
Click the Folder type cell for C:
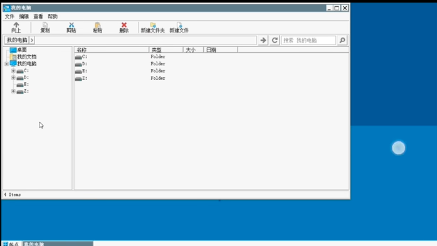[158, 56]
